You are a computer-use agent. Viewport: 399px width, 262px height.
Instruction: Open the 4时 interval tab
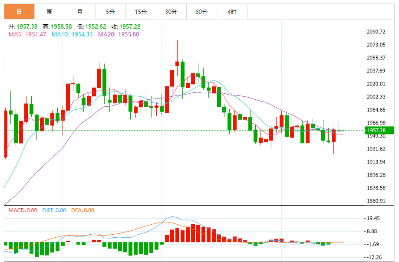click(x=232, y=12)
